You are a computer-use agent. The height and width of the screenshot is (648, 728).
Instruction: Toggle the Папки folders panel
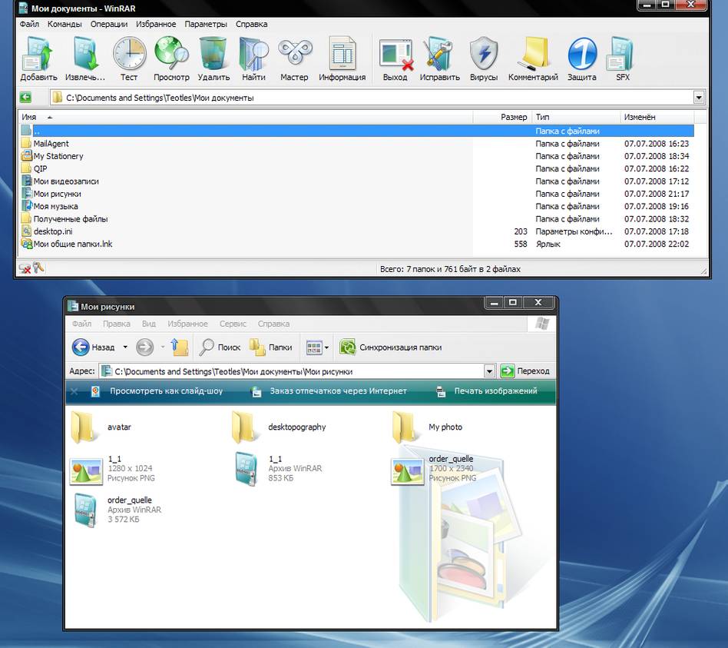(270, 347)
